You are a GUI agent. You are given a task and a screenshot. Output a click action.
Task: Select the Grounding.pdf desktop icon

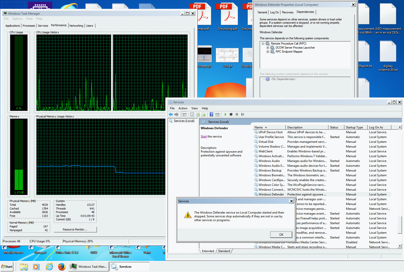(228, 17)
